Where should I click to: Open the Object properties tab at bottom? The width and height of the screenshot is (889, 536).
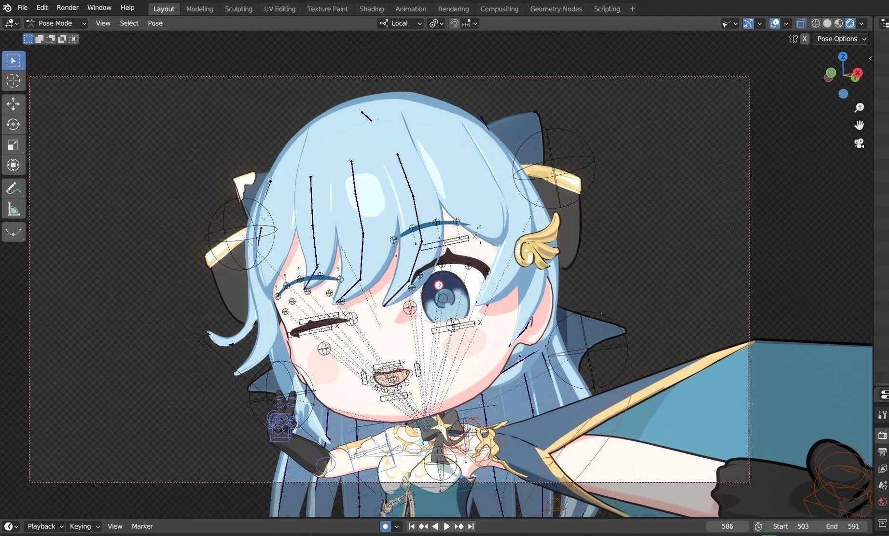pos(882,523)
